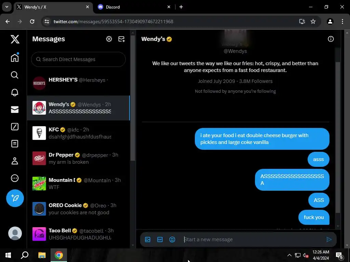
Task: Click the browser address bar URL
Action: pyautogui.click(x=113, y=21)
